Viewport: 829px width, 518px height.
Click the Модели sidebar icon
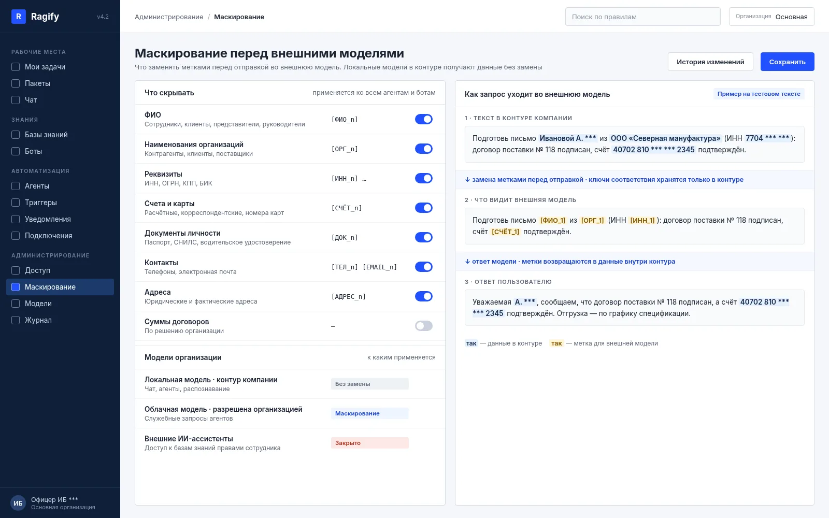16,304
